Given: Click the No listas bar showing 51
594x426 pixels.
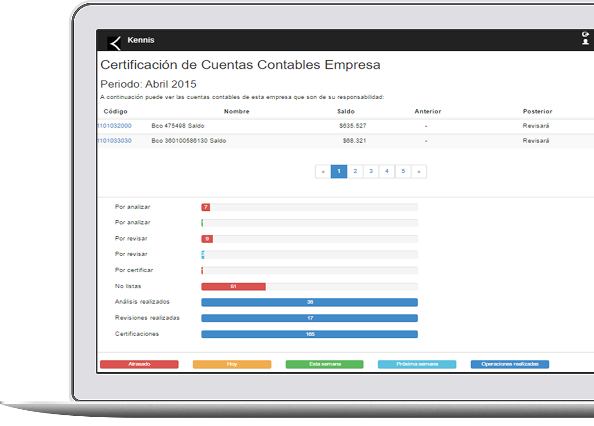Looking at the screenshot, I should [x=233, y=286].
